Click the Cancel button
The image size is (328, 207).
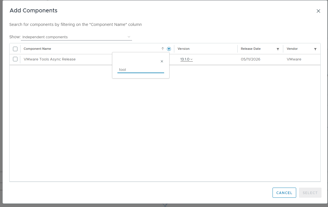point(284,193)
